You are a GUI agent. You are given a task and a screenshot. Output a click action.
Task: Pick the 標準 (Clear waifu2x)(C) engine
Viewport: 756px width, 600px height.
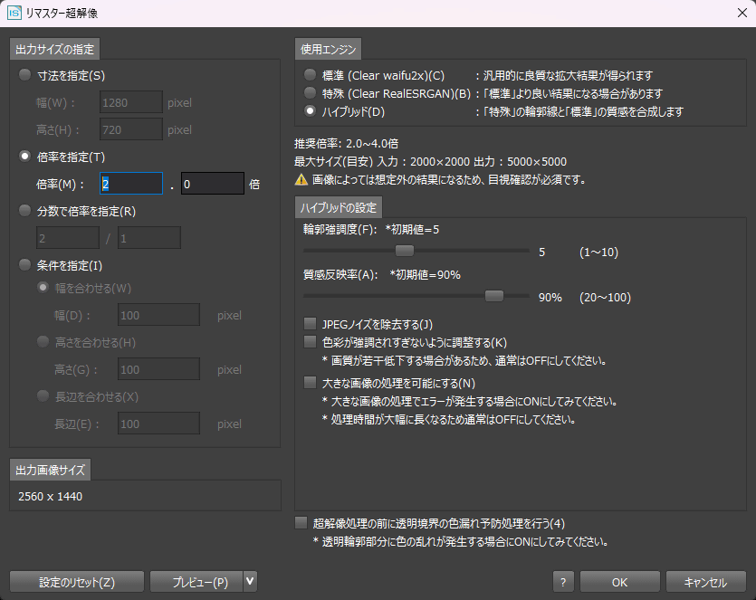point(310,75)
